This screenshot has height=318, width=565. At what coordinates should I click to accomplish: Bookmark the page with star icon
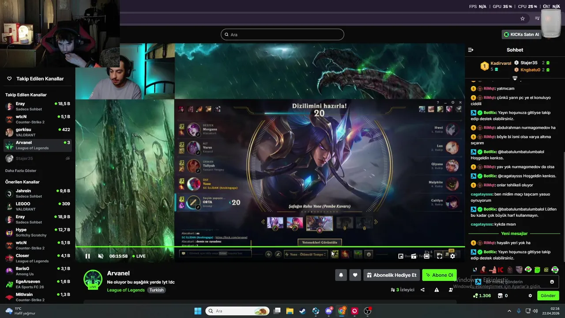[x=523, y=19]
